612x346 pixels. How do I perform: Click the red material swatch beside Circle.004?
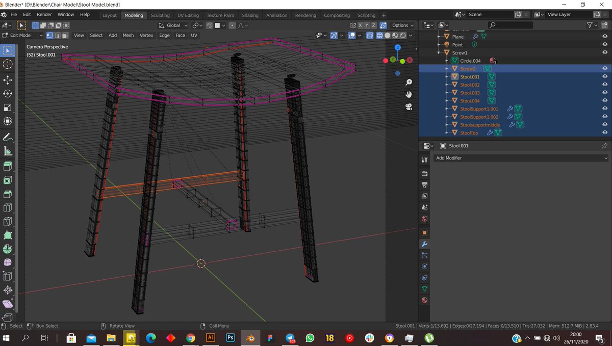click(492, 60)
